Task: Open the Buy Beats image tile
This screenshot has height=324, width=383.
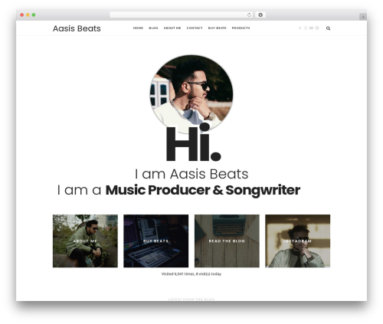Action: coord(156,241)
